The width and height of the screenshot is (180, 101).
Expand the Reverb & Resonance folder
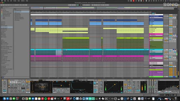[x=15, y=19]
